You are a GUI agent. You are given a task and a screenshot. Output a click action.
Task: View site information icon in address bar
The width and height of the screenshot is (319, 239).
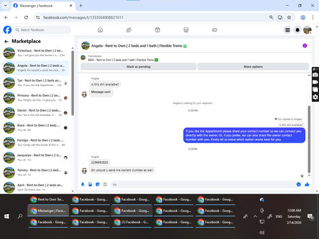pos(38,17)
